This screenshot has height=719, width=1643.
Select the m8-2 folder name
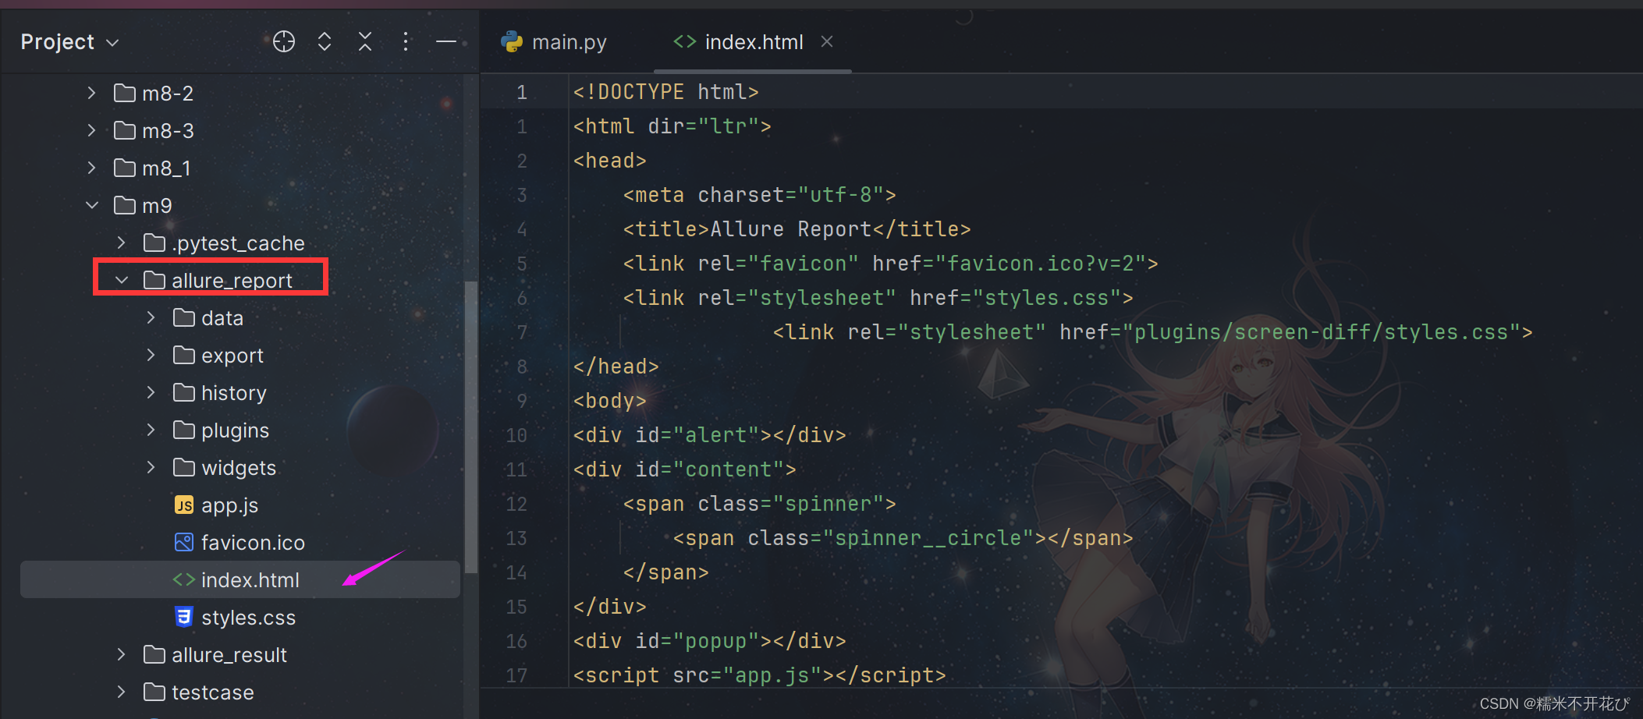click(168, 94)
